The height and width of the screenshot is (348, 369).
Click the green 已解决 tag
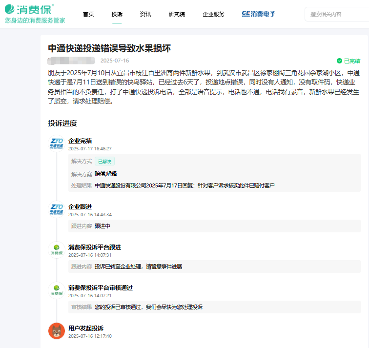pos(105,162)
